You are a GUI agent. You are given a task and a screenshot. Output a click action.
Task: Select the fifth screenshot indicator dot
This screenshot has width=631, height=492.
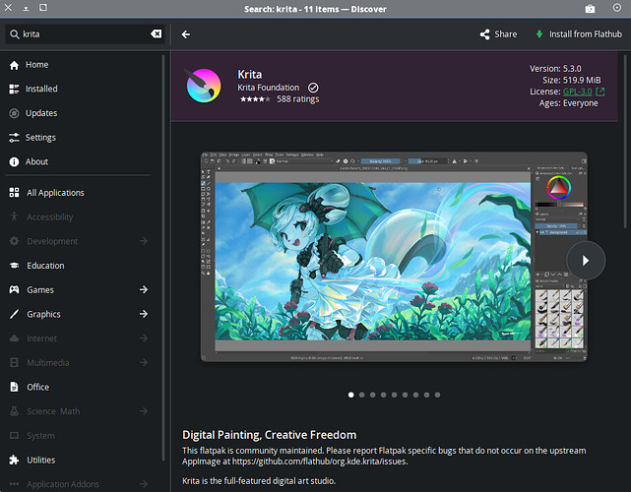395,395
